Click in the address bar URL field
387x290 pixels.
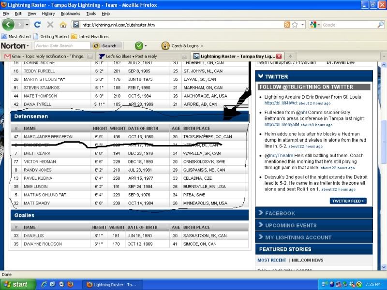[x=181, y=25]
